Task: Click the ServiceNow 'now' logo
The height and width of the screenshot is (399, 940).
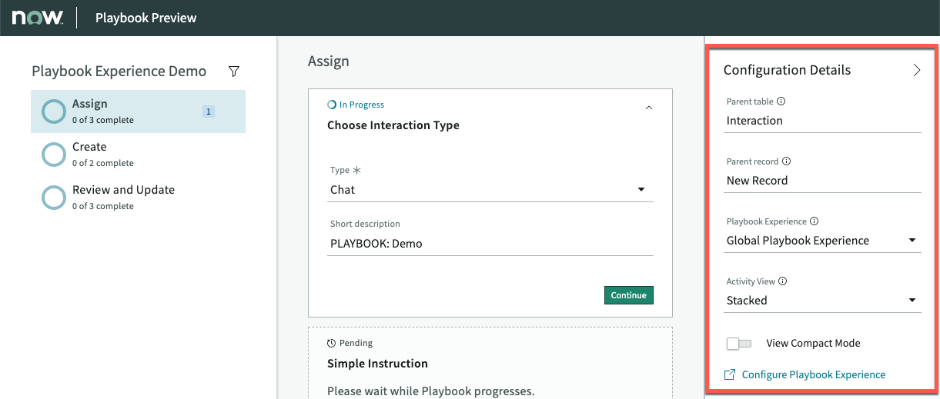Action: (37, 18)
